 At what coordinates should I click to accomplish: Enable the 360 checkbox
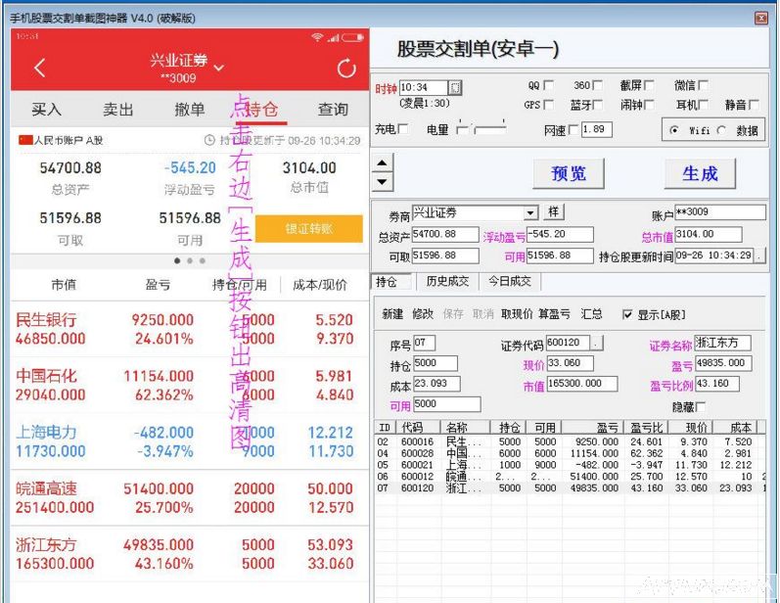[x=597, y=85]
